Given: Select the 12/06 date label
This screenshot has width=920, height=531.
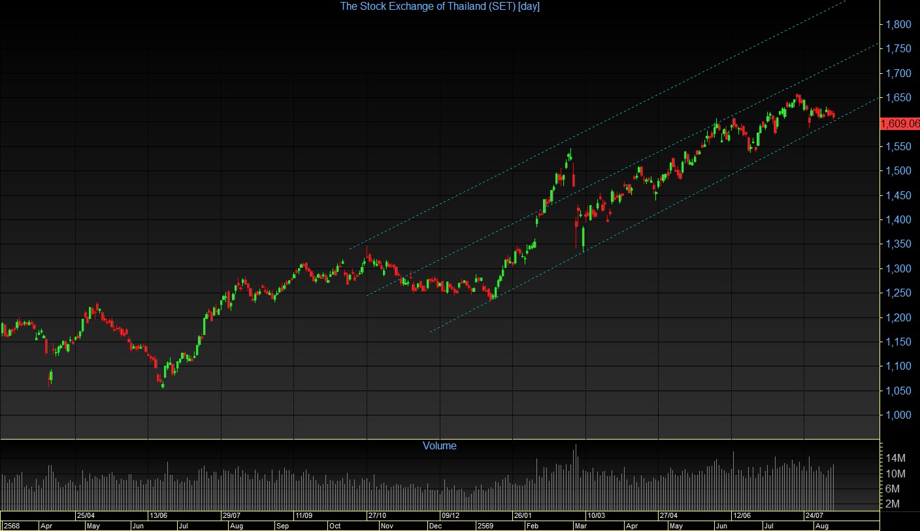Looking at the screenshot, I should 742,515.
